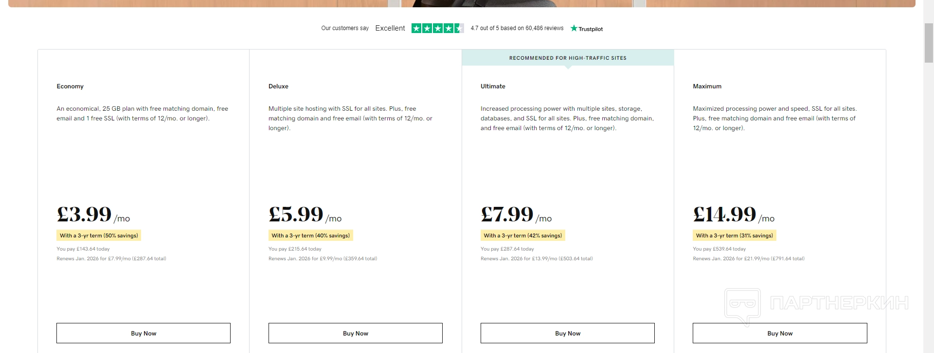The width and height of the screenshot is (934, 353).
Task: Click the 42% savings term badge
Action: coord(522,235)
